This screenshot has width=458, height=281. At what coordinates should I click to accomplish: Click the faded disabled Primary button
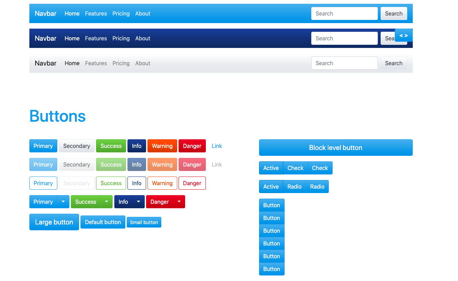pos(43,164)
